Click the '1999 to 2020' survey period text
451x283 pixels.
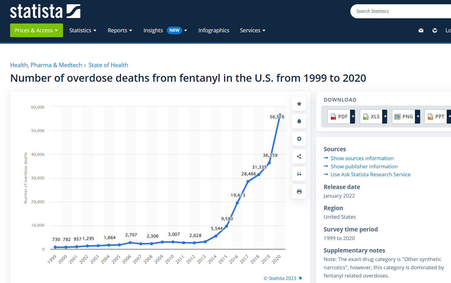pyautogui.click(x=339, y=238)
